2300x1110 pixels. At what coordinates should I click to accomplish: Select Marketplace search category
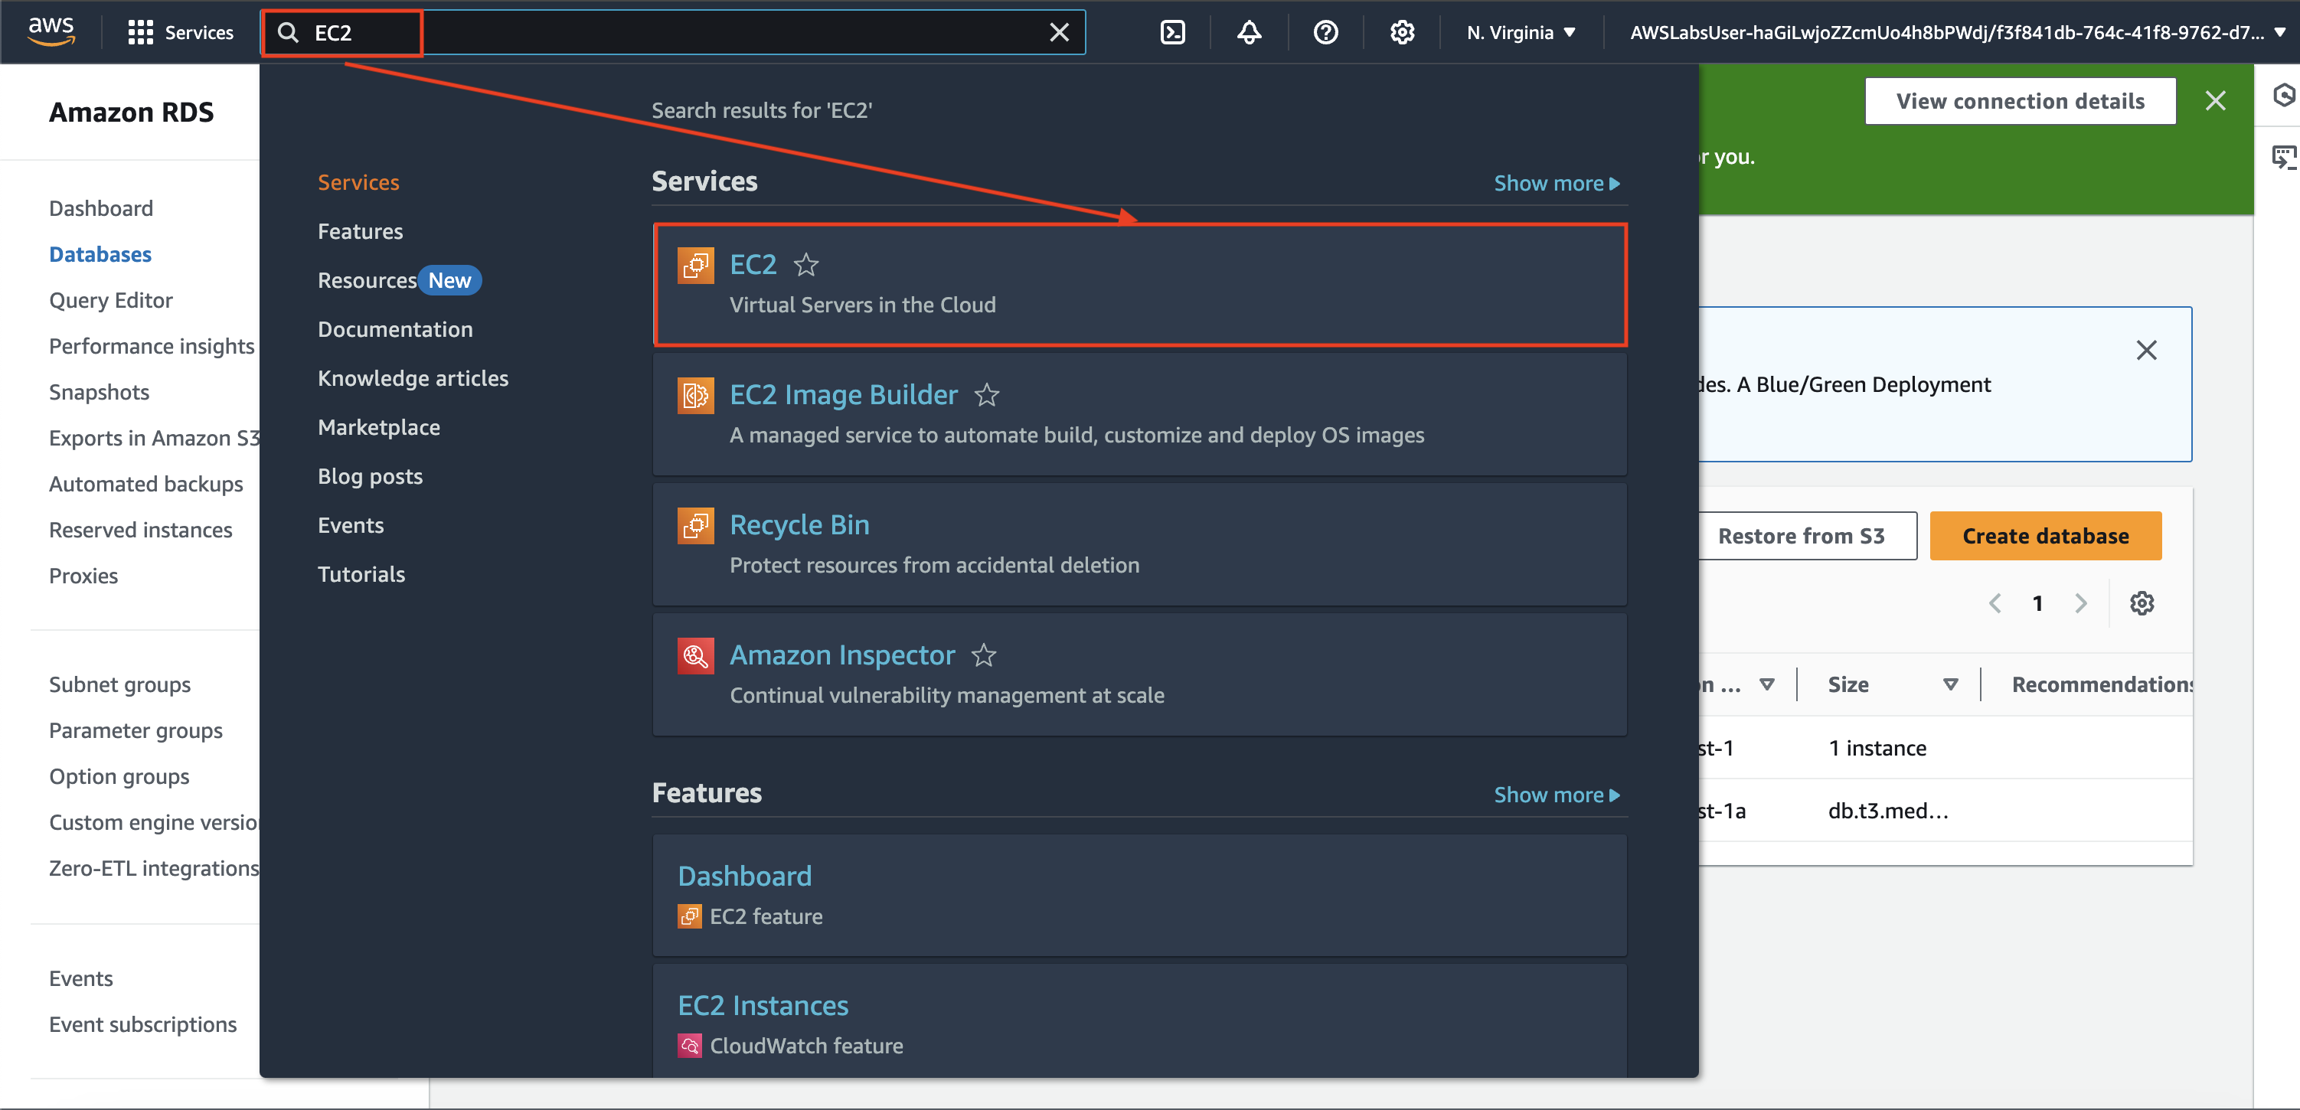point(378,428)
